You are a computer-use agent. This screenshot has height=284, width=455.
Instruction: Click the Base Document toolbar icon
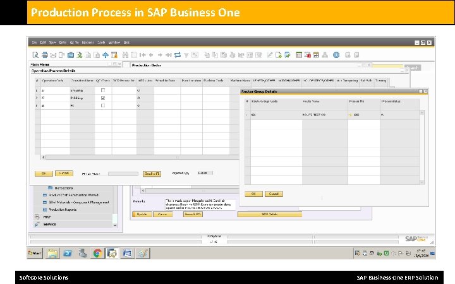coord(207,55)
